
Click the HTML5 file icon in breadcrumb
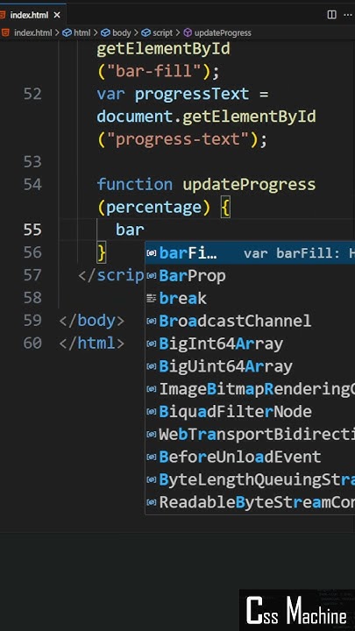(x=5, y=33)
